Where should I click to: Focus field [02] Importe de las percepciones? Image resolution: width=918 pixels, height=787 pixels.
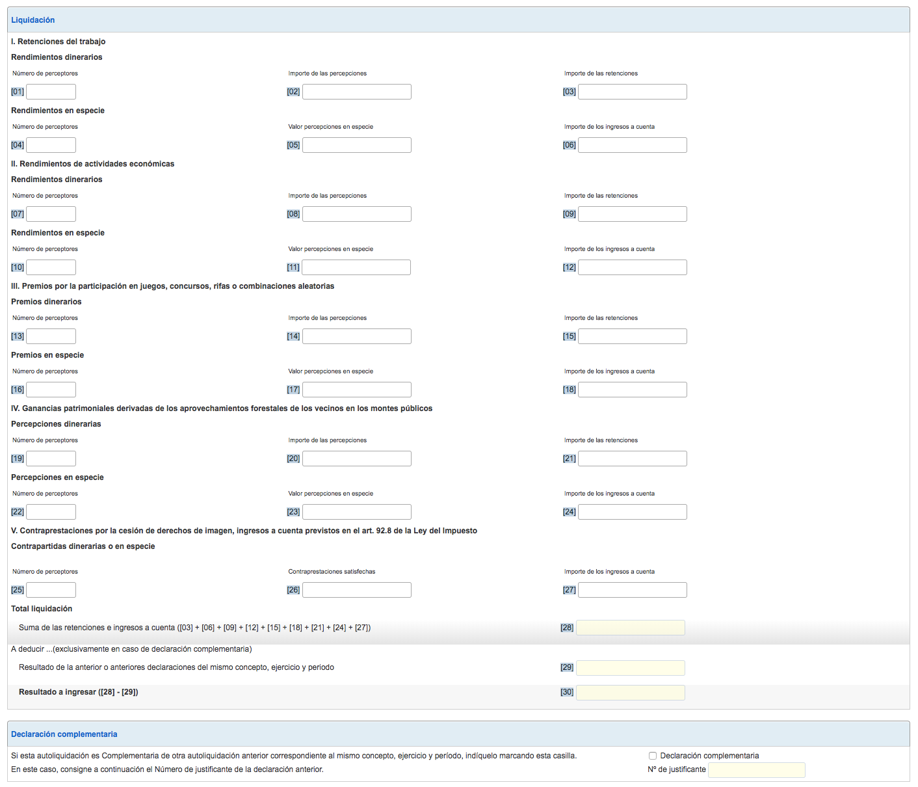pyautogui.click(x=356, y=92)
